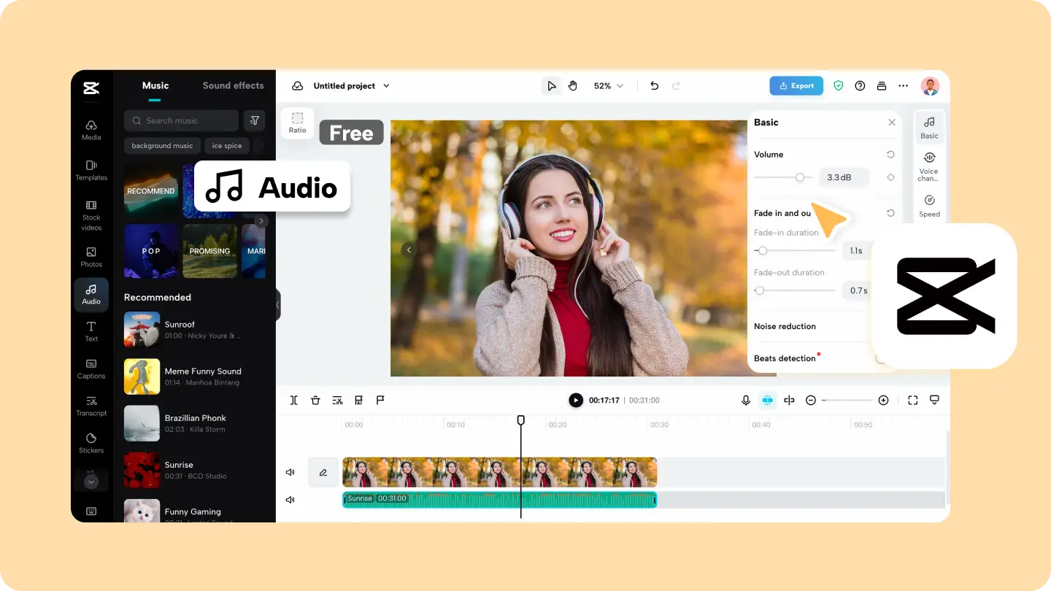This screenshot has width=1051, height=591.
Task: Open the Captions panel in the sidebar
Action: point(91,369)
